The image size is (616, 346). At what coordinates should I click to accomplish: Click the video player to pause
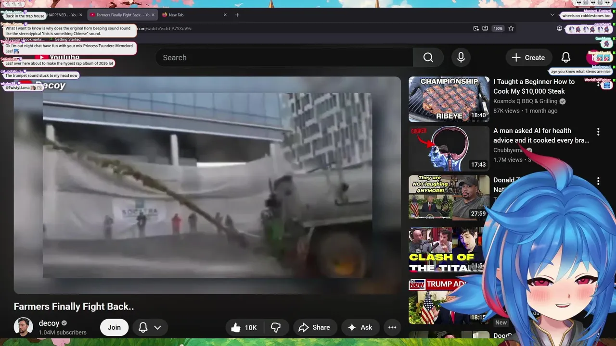[x=207, y=185]
